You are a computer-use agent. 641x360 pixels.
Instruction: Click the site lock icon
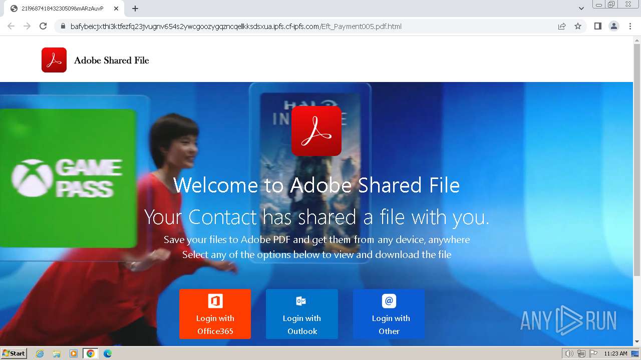[63, 26]
